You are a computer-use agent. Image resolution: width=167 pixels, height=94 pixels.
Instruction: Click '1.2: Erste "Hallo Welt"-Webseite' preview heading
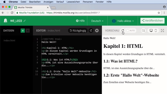[x=131, y=75]
